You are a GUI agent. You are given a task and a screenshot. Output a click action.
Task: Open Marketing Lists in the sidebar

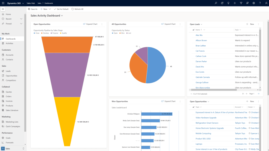(x=12, y=122)
